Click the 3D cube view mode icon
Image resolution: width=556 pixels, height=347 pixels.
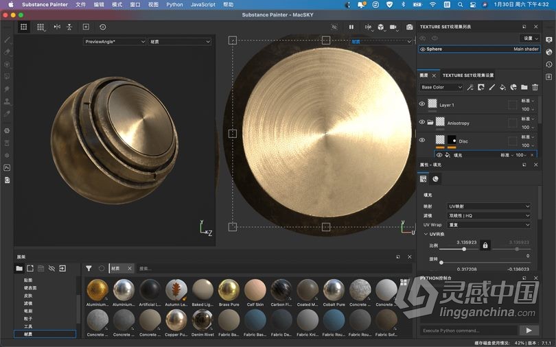[380, 27]
